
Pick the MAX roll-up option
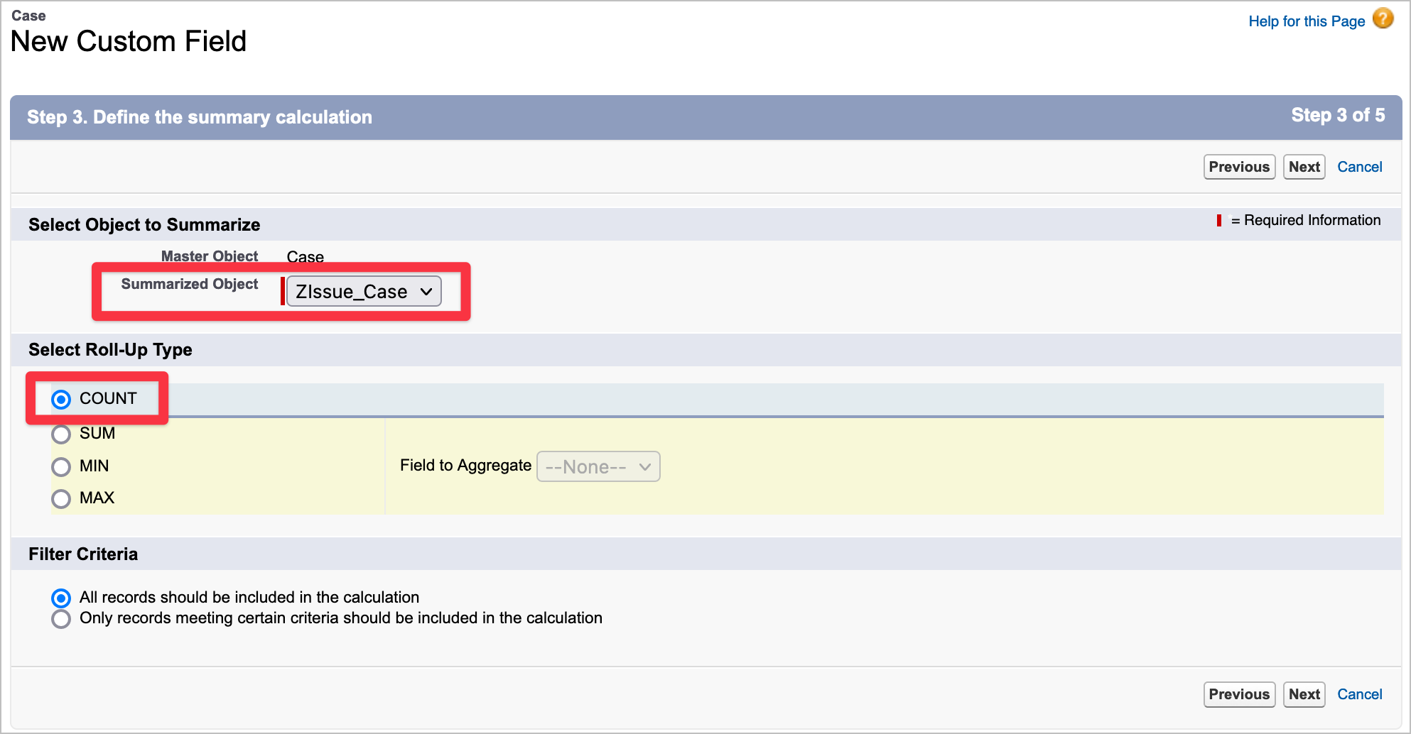[x=62, y=498]
